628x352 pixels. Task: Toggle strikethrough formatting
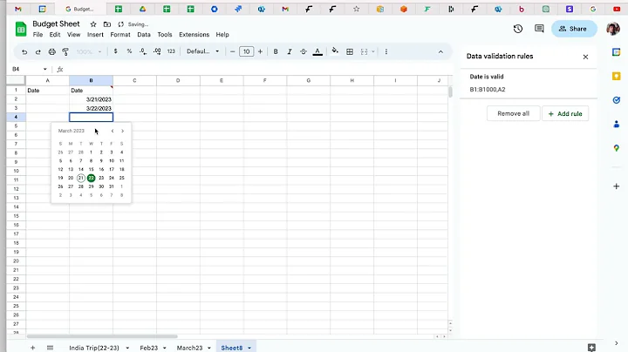pos(304,51)
